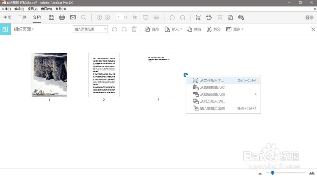Click the fit page icon beside page count
Screen dimensions: 317x177
[x=135, y=17]
